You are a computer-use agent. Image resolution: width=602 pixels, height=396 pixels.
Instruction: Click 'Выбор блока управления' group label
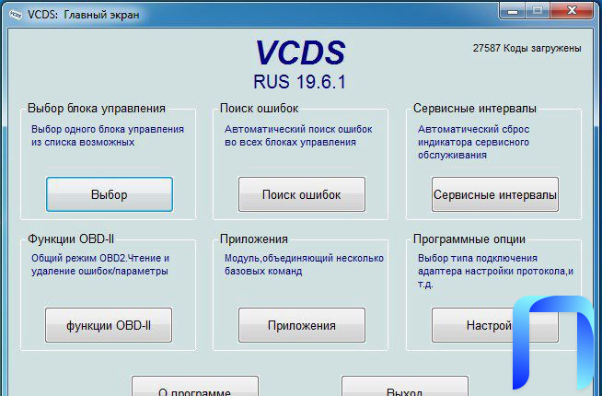[x=97, y=109]
